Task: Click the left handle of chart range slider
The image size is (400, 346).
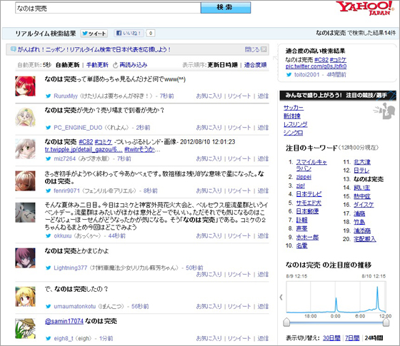Action: pyautogui.click(x=286, y=322)
